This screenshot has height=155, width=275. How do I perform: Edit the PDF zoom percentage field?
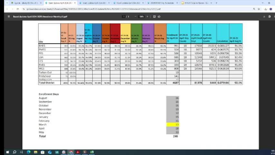pos(141,16)
